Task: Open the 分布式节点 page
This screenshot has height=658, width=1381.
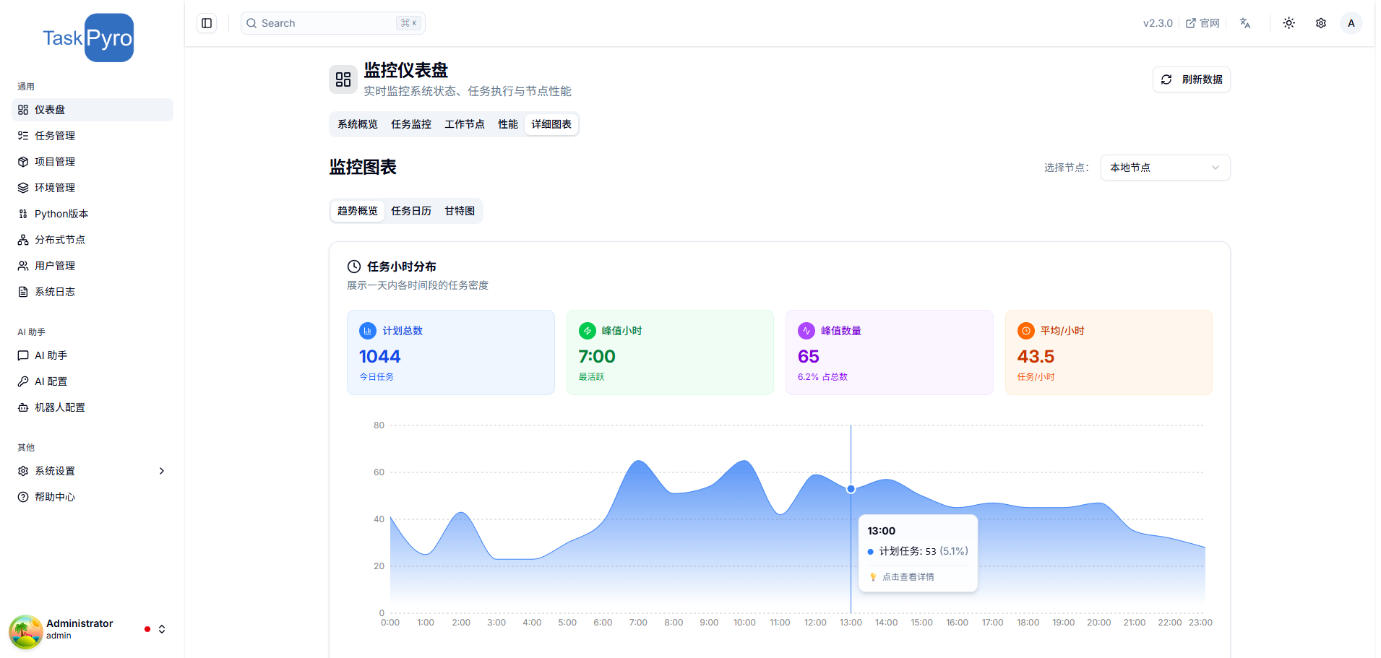Action: [60, 239]
